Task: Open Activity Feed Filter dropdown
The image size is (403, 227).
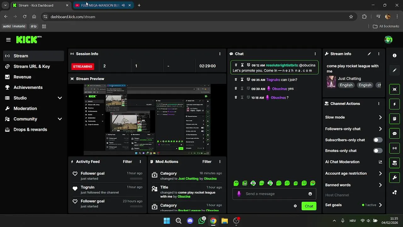Action: pos(128,162)
